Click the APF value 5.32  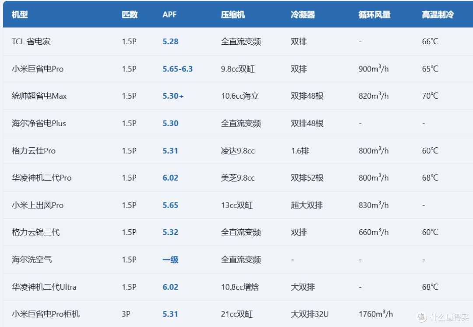tap(170, 232)
